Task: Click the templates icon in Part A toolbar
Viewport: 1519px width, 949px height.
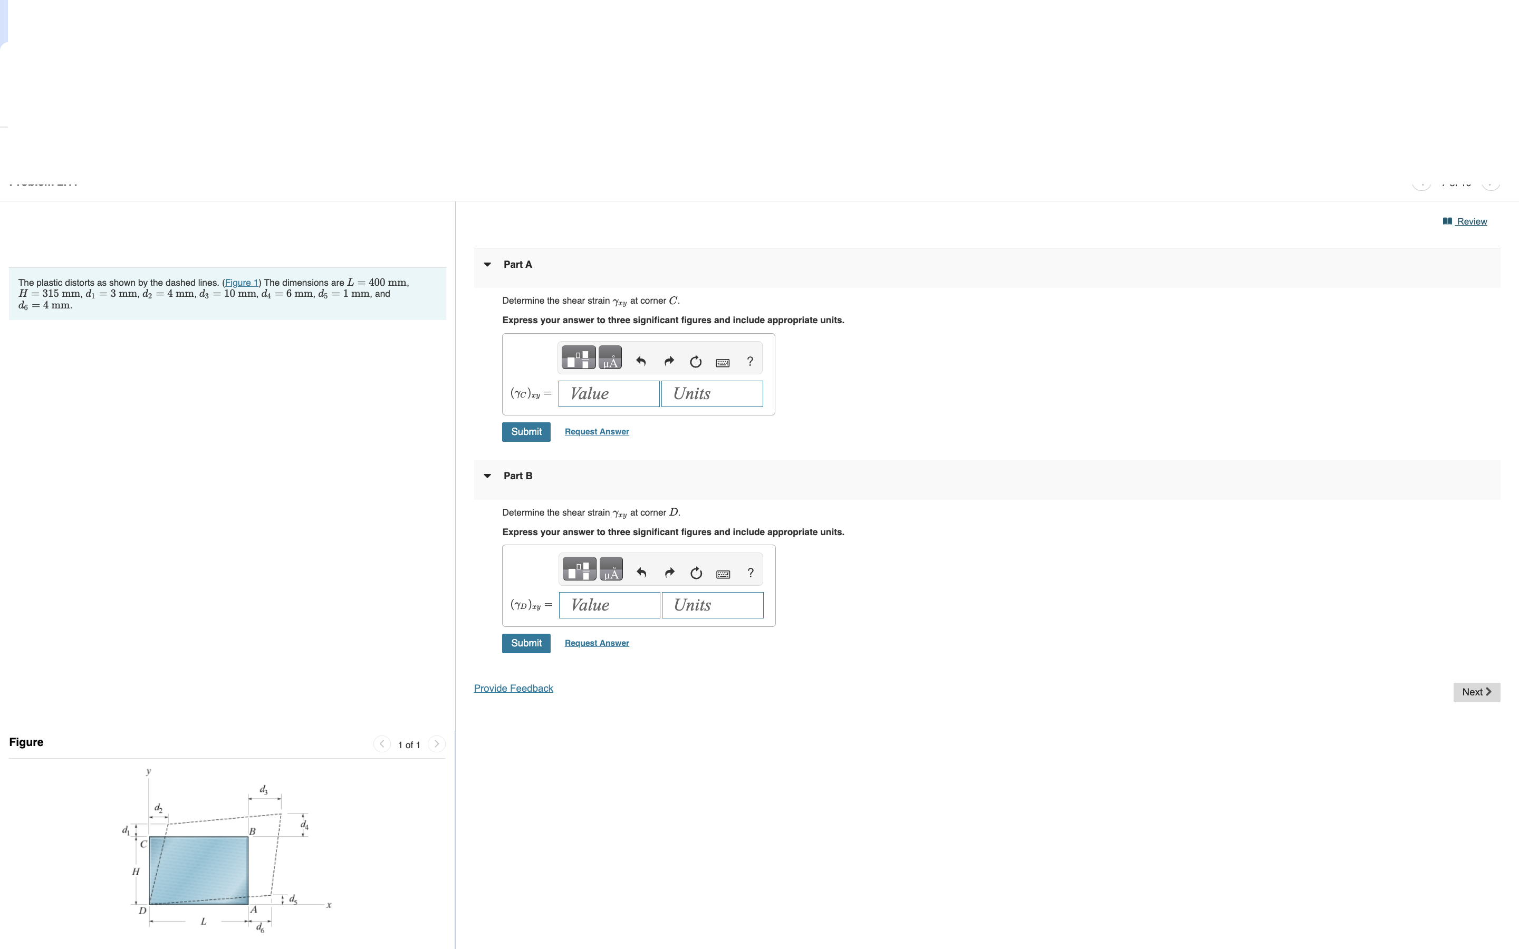Action: pyautogui.click(x=578, y=358)
